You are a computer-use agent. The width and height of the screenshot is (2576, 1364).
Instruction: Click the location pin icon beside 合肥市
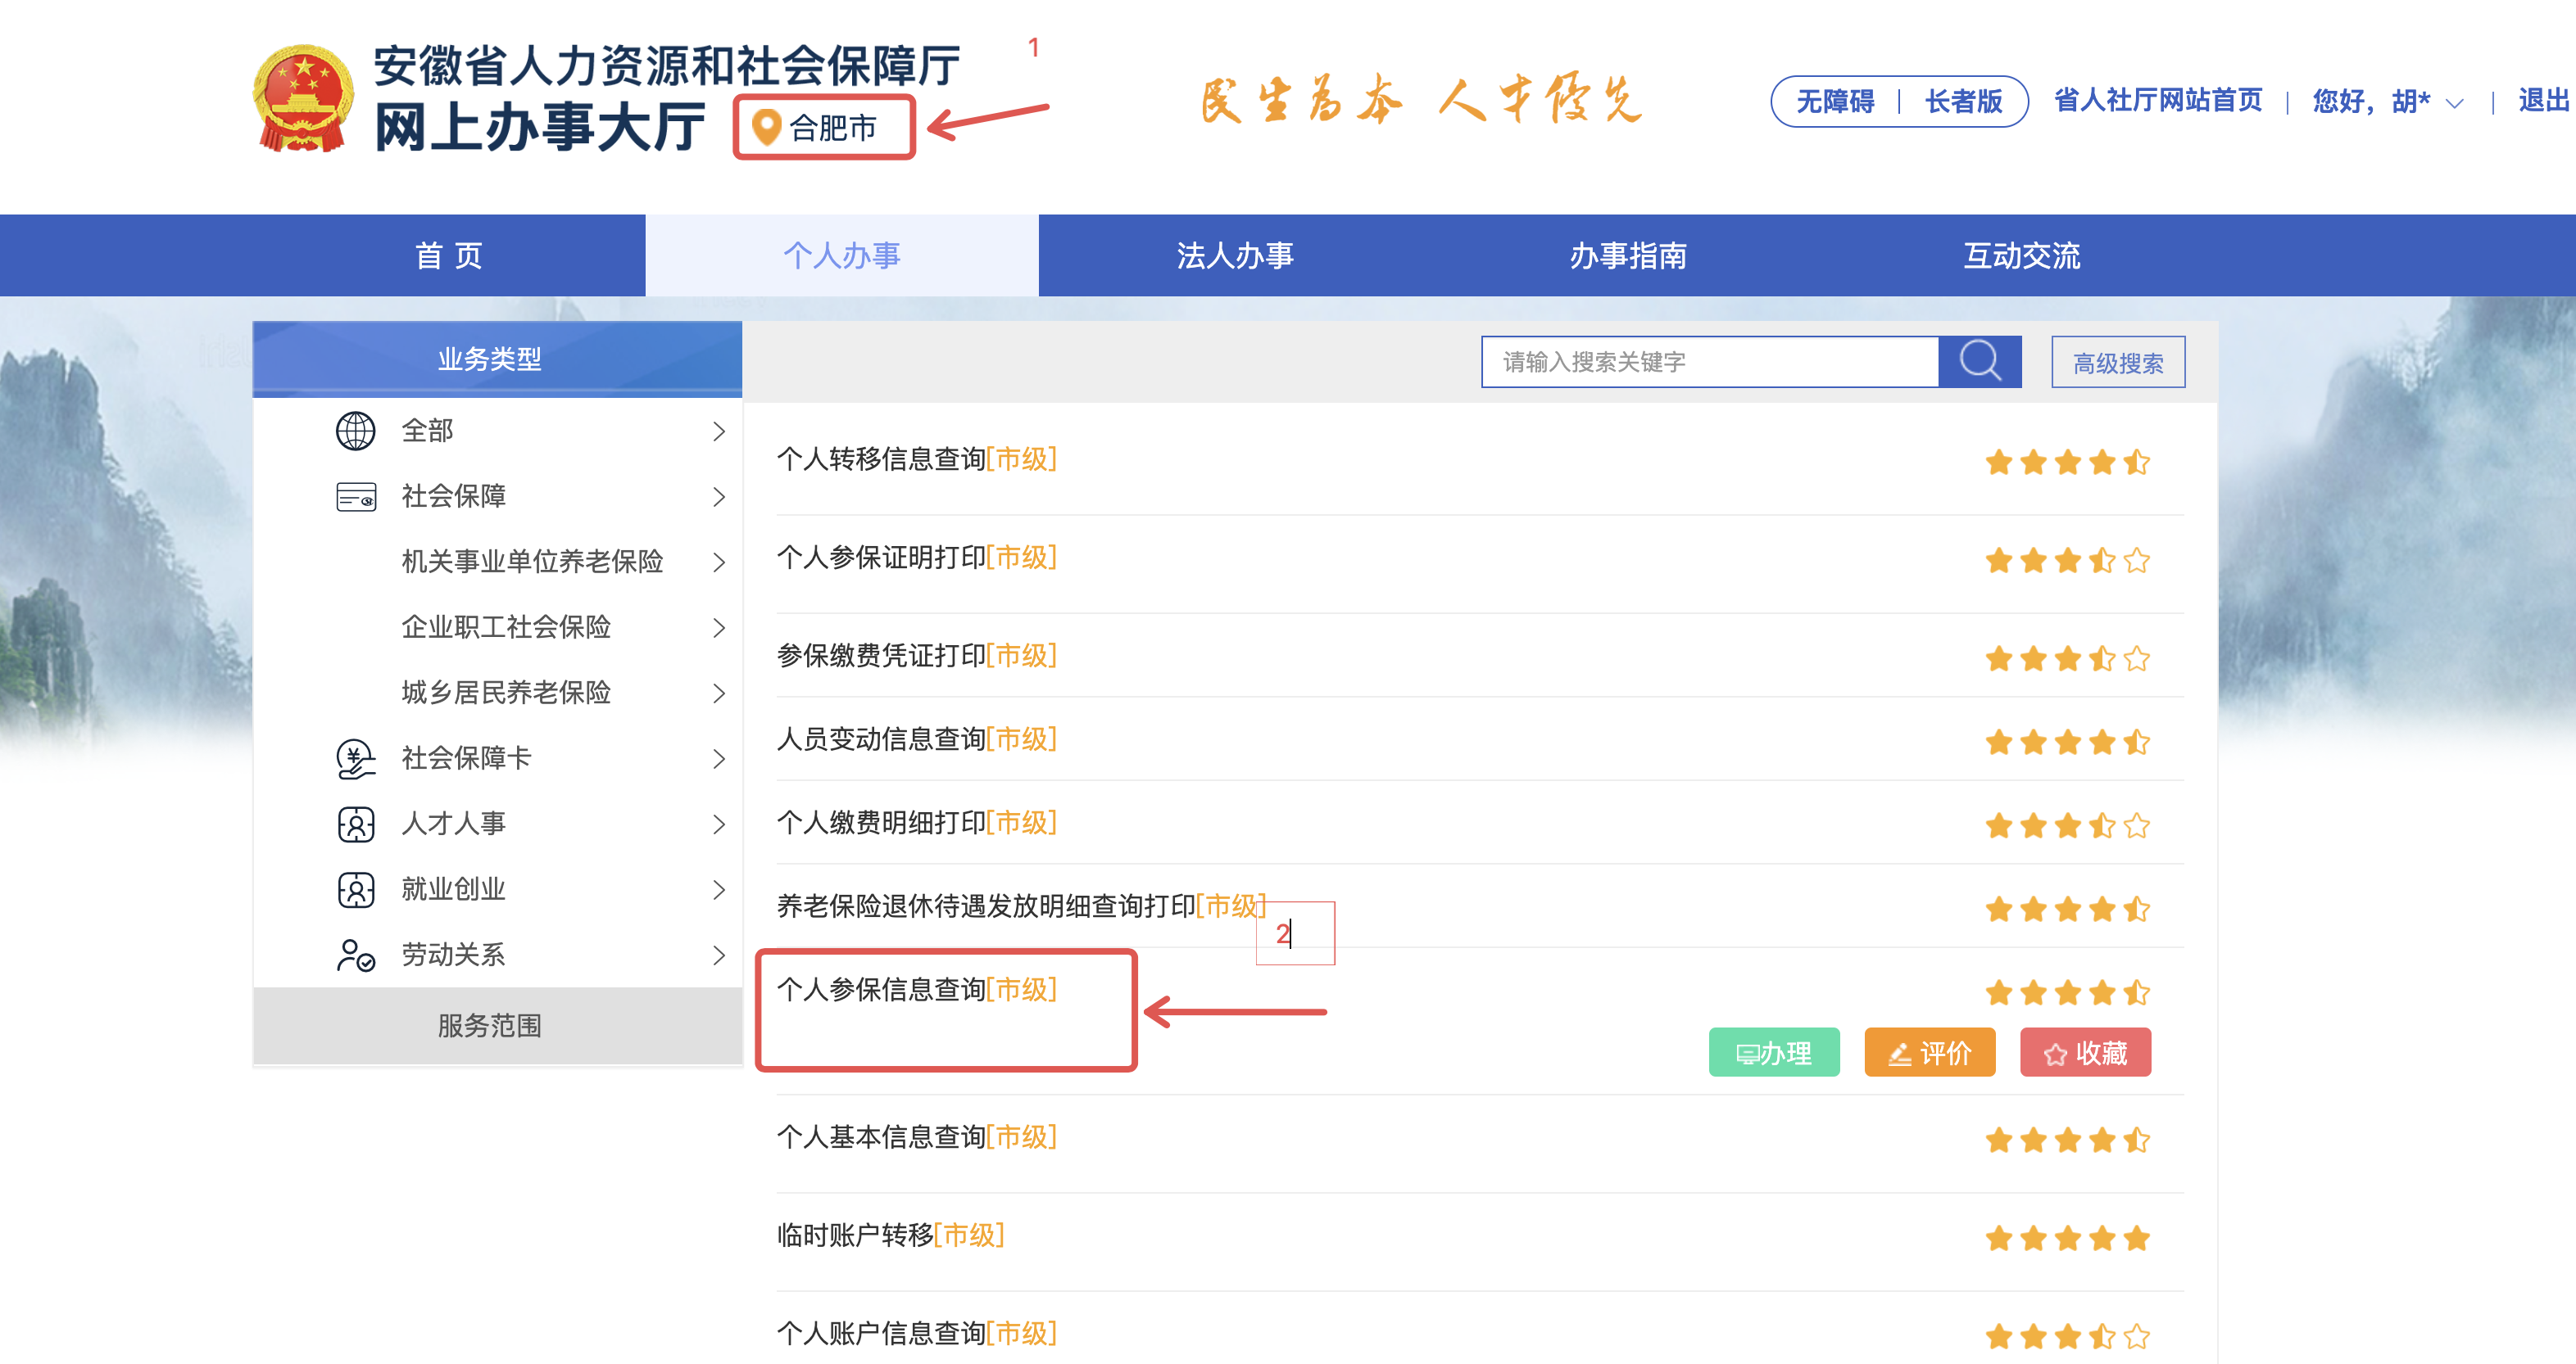(766, 127)
